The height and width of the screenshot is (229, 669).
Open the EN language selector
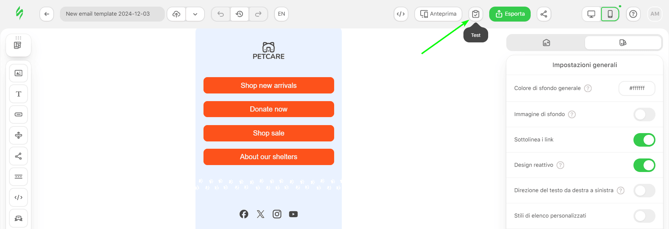(x=281, y=14)
